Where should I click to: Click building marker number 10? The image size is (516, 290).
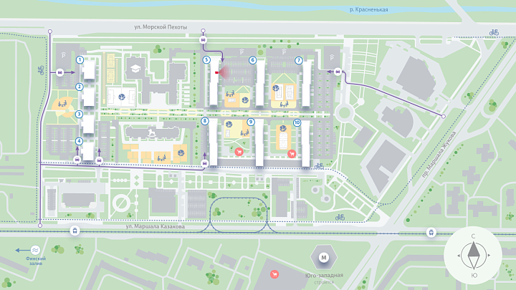pyautogui.click(x=297, y=122)
